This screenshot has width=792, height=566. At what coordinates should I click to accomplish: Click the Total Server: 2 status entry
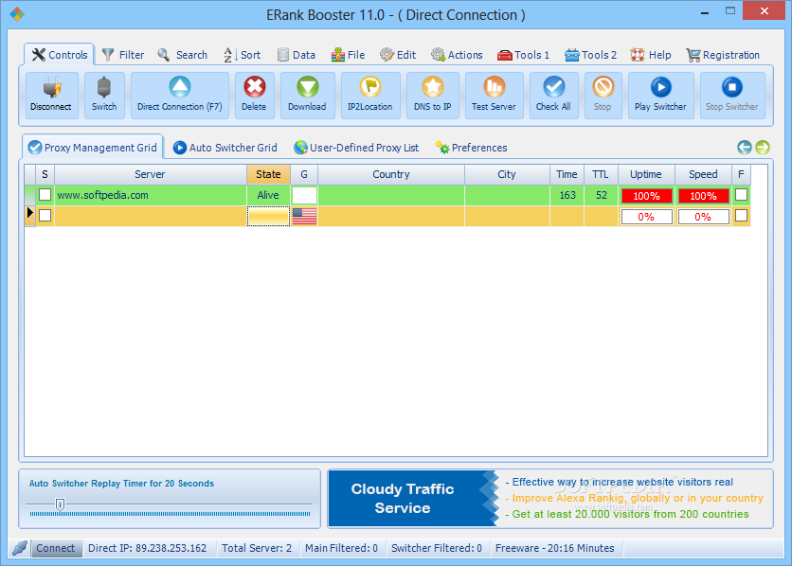coord(257,548)
